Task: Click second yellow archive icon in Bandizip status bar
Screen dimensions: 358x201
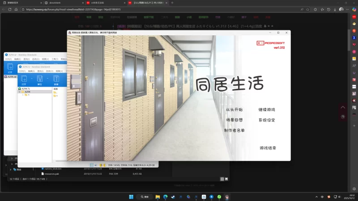Action: 105,165
